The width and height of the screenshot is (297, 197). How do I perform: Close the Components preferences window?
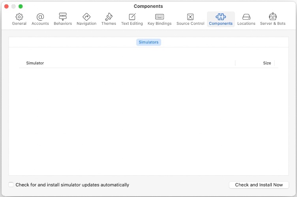(x=6, y=6)
